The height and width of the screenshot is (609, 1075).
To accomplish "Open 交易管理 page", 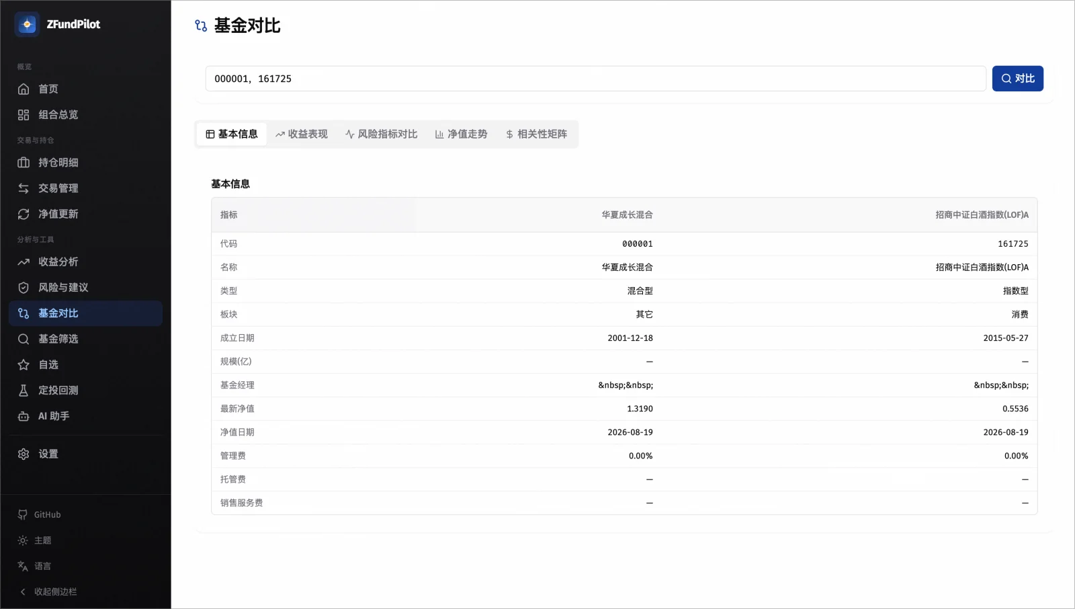I will (x=85, y=188).
